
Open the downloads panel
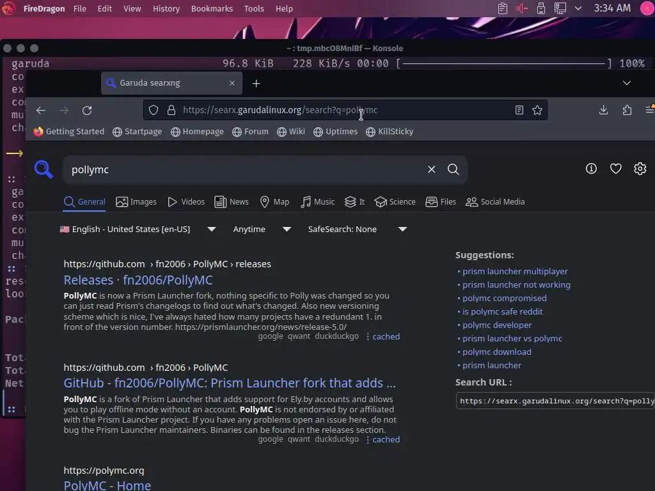coord(603,110)
